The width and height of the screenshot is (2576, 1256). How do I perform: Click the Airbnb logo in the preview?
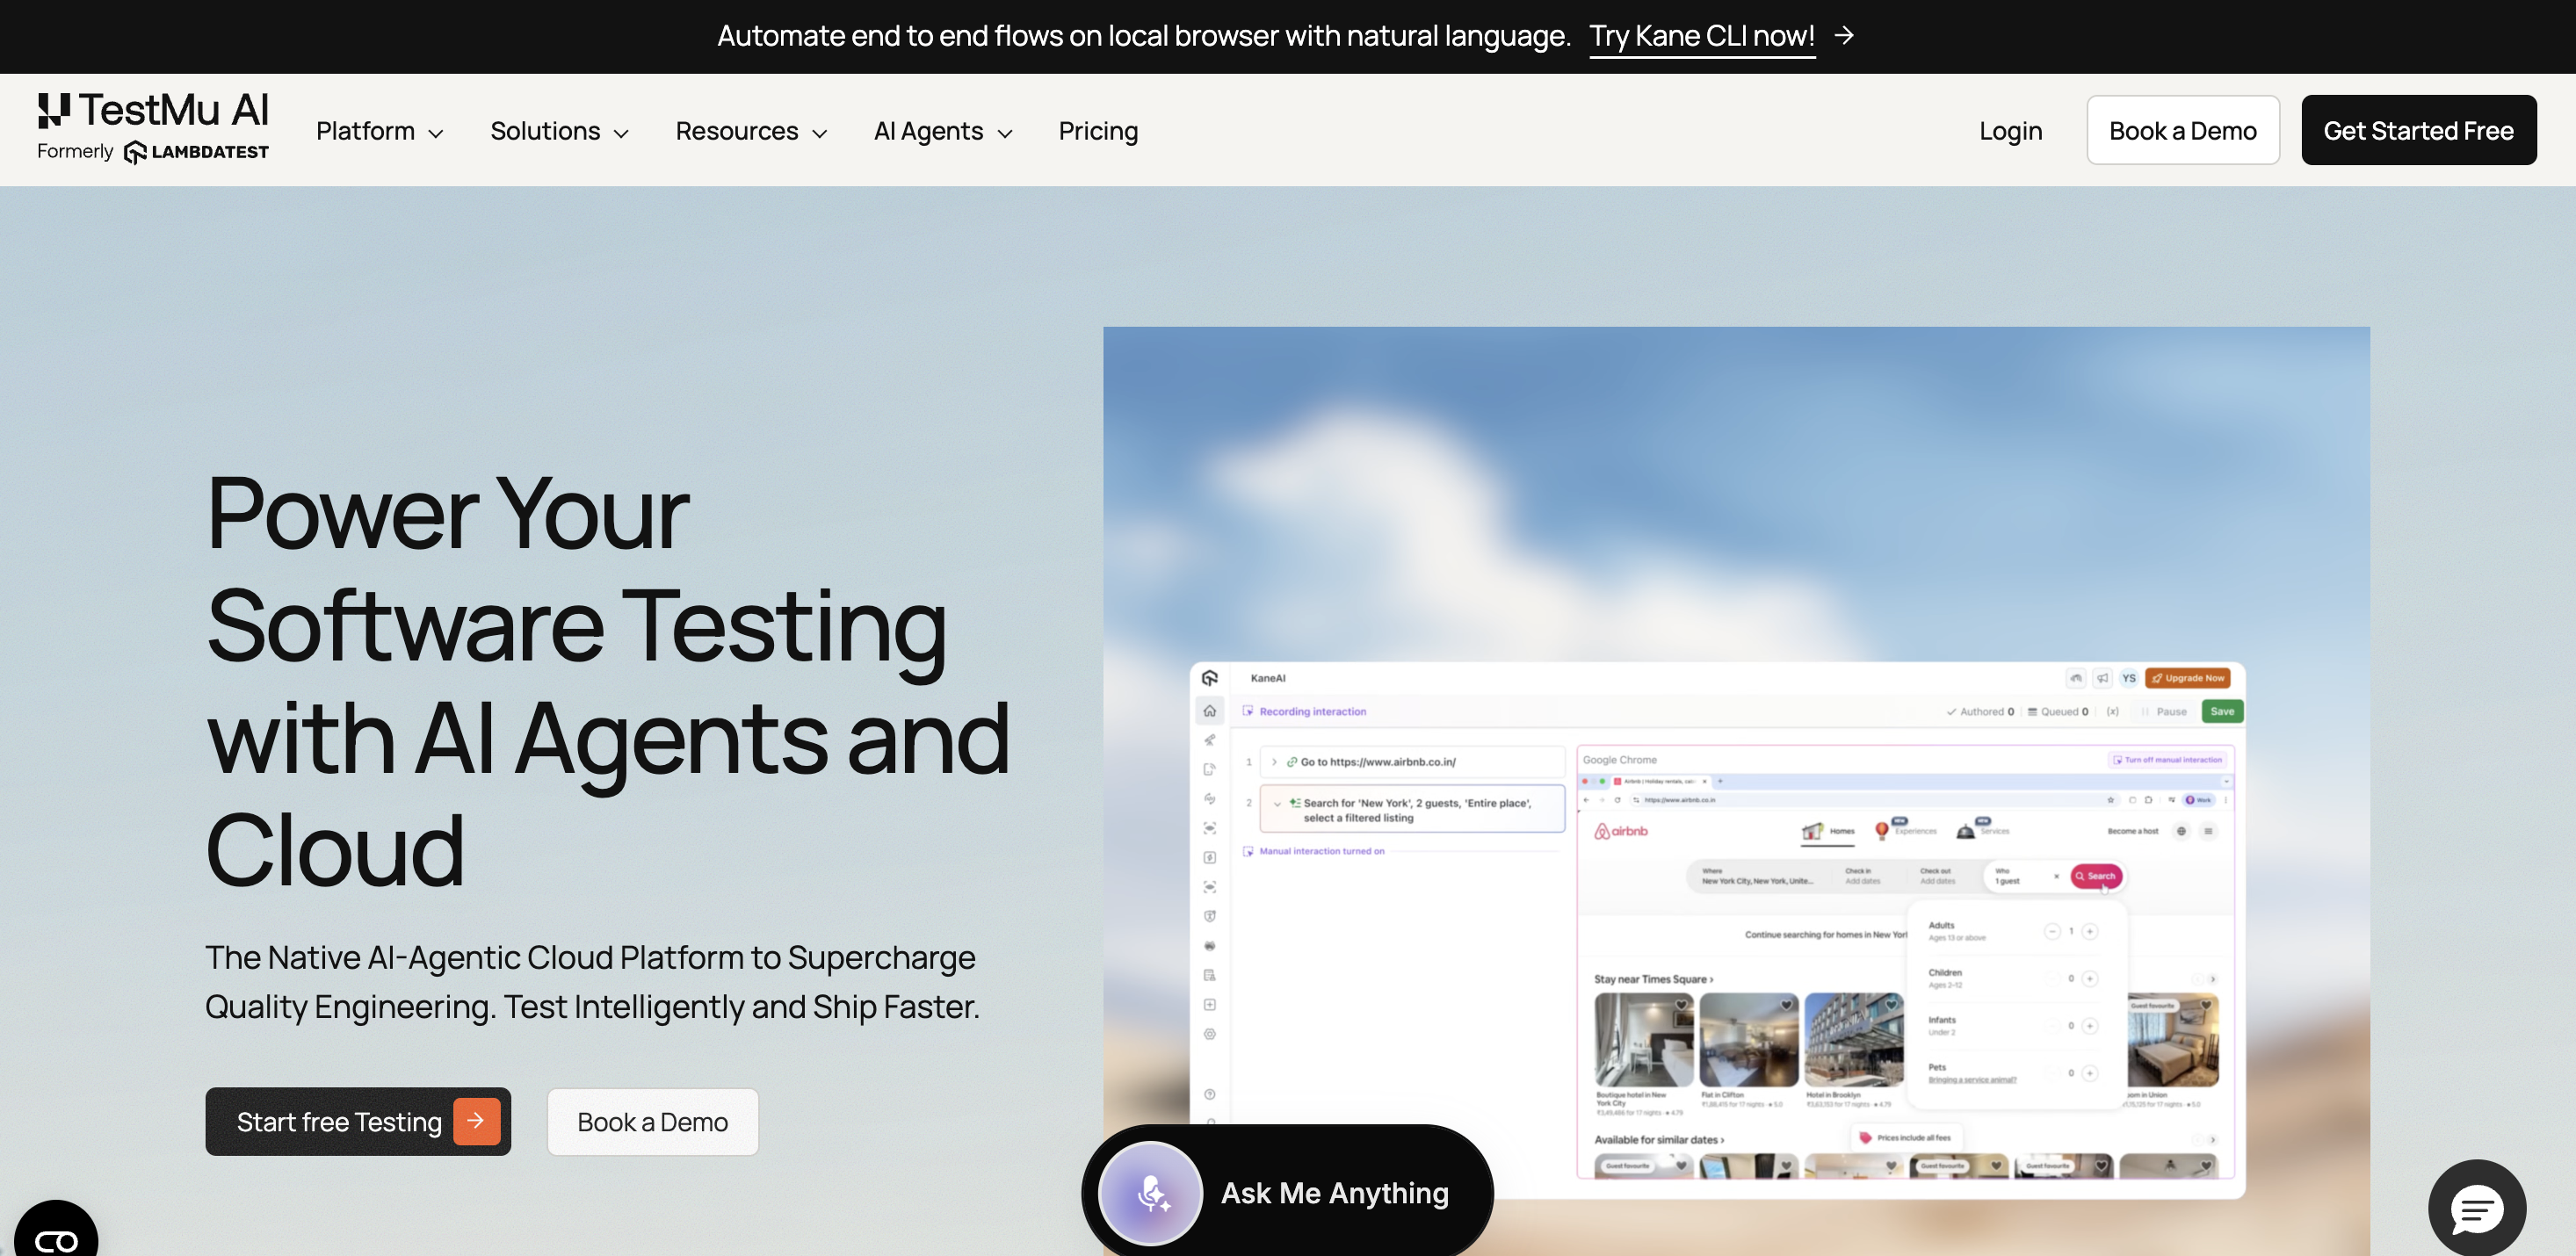pos(1621,831)
